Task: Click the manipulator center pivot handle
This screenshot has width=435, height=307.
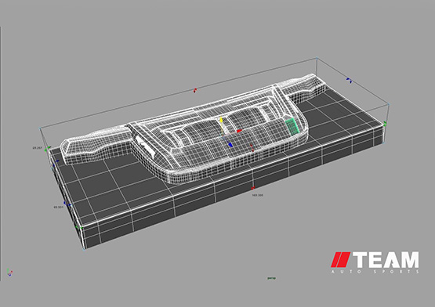Action: [222, 136]
